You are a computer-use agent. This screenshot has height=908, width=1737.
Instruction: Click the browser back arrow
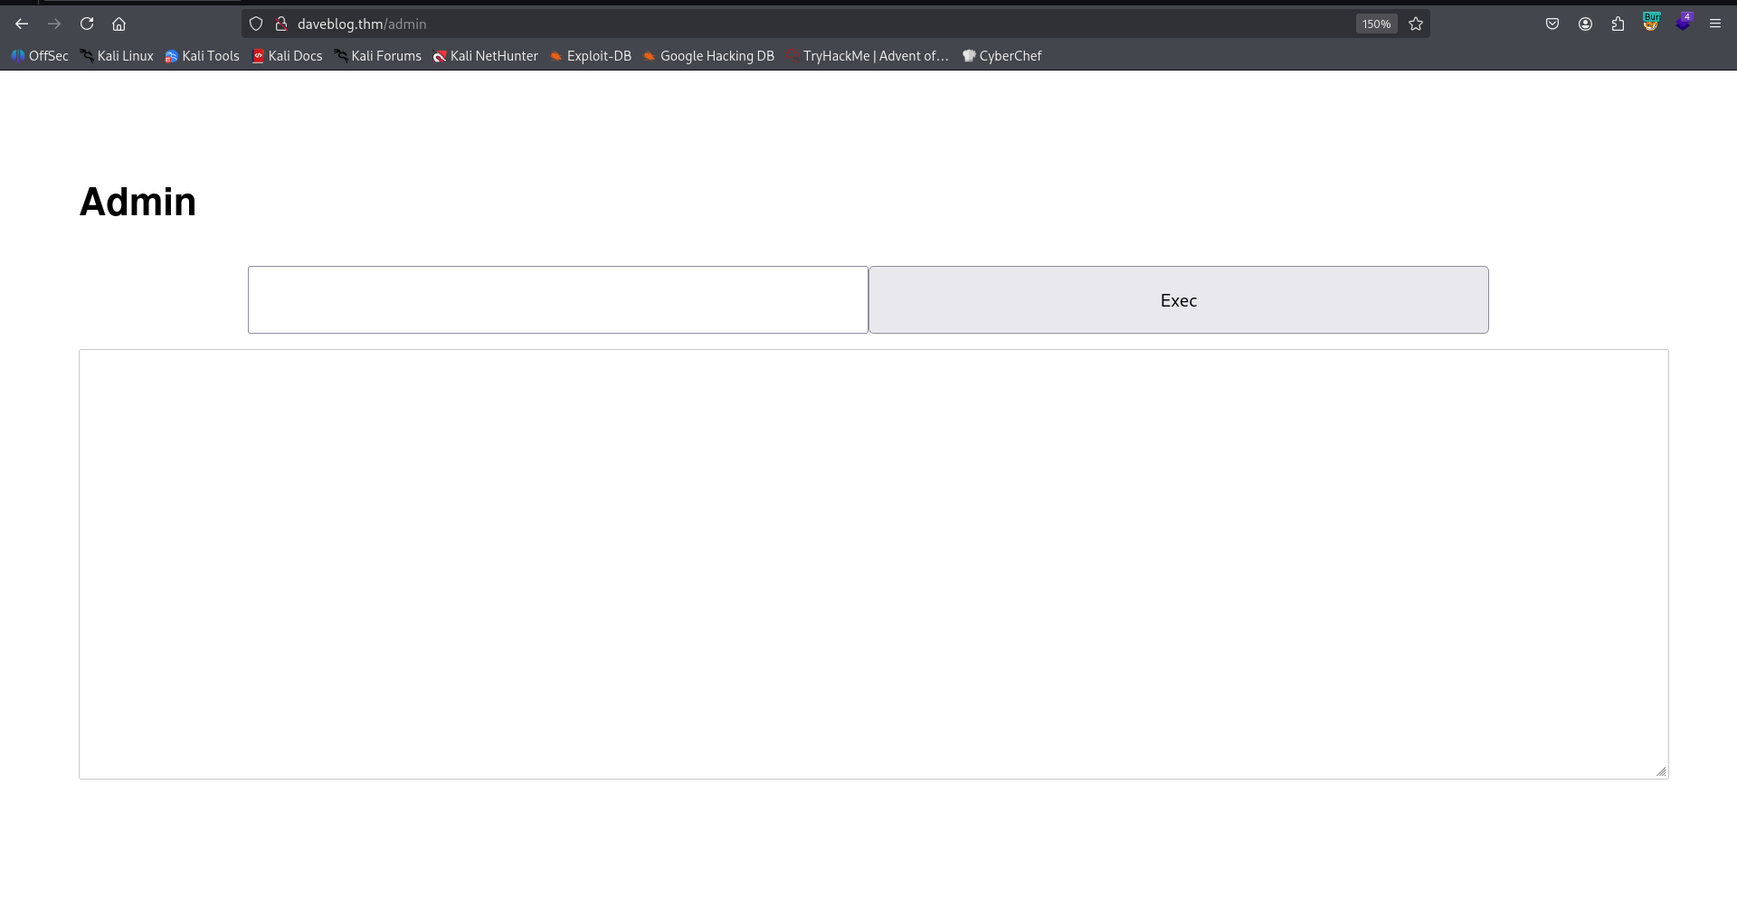click(x=22, y=24)
